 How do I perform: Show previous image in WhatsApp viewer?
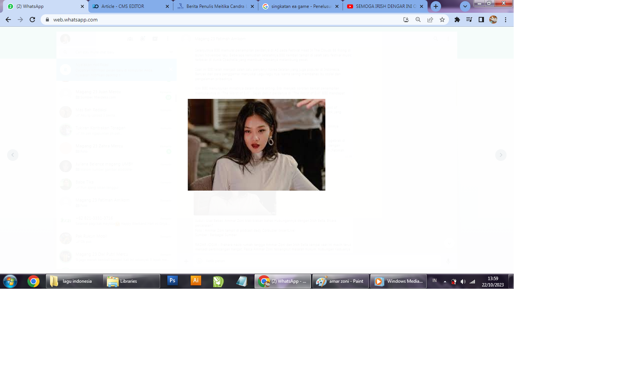click(13, 155)
